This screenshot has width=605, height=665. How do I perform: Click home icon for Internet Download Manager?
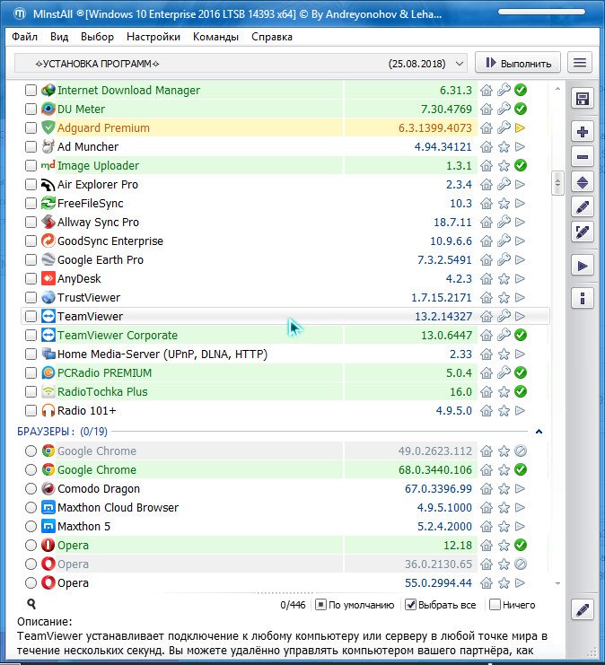click(487, 91)
